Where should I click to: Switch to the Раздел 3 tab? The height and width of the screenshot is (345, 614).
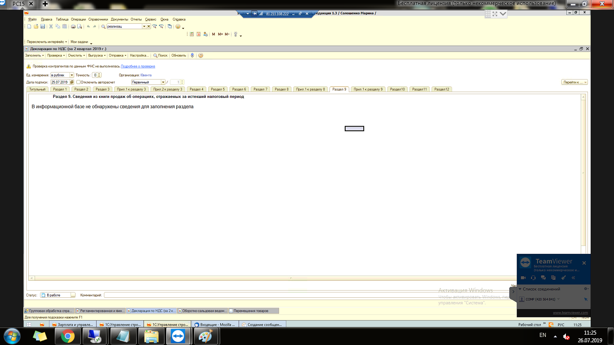pos(102,89)
